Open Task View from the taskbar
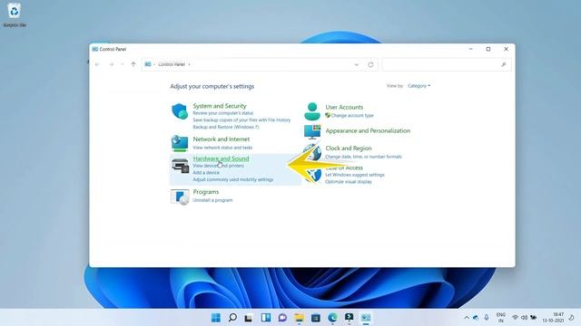581x326 pixels. tap(249, 318)
